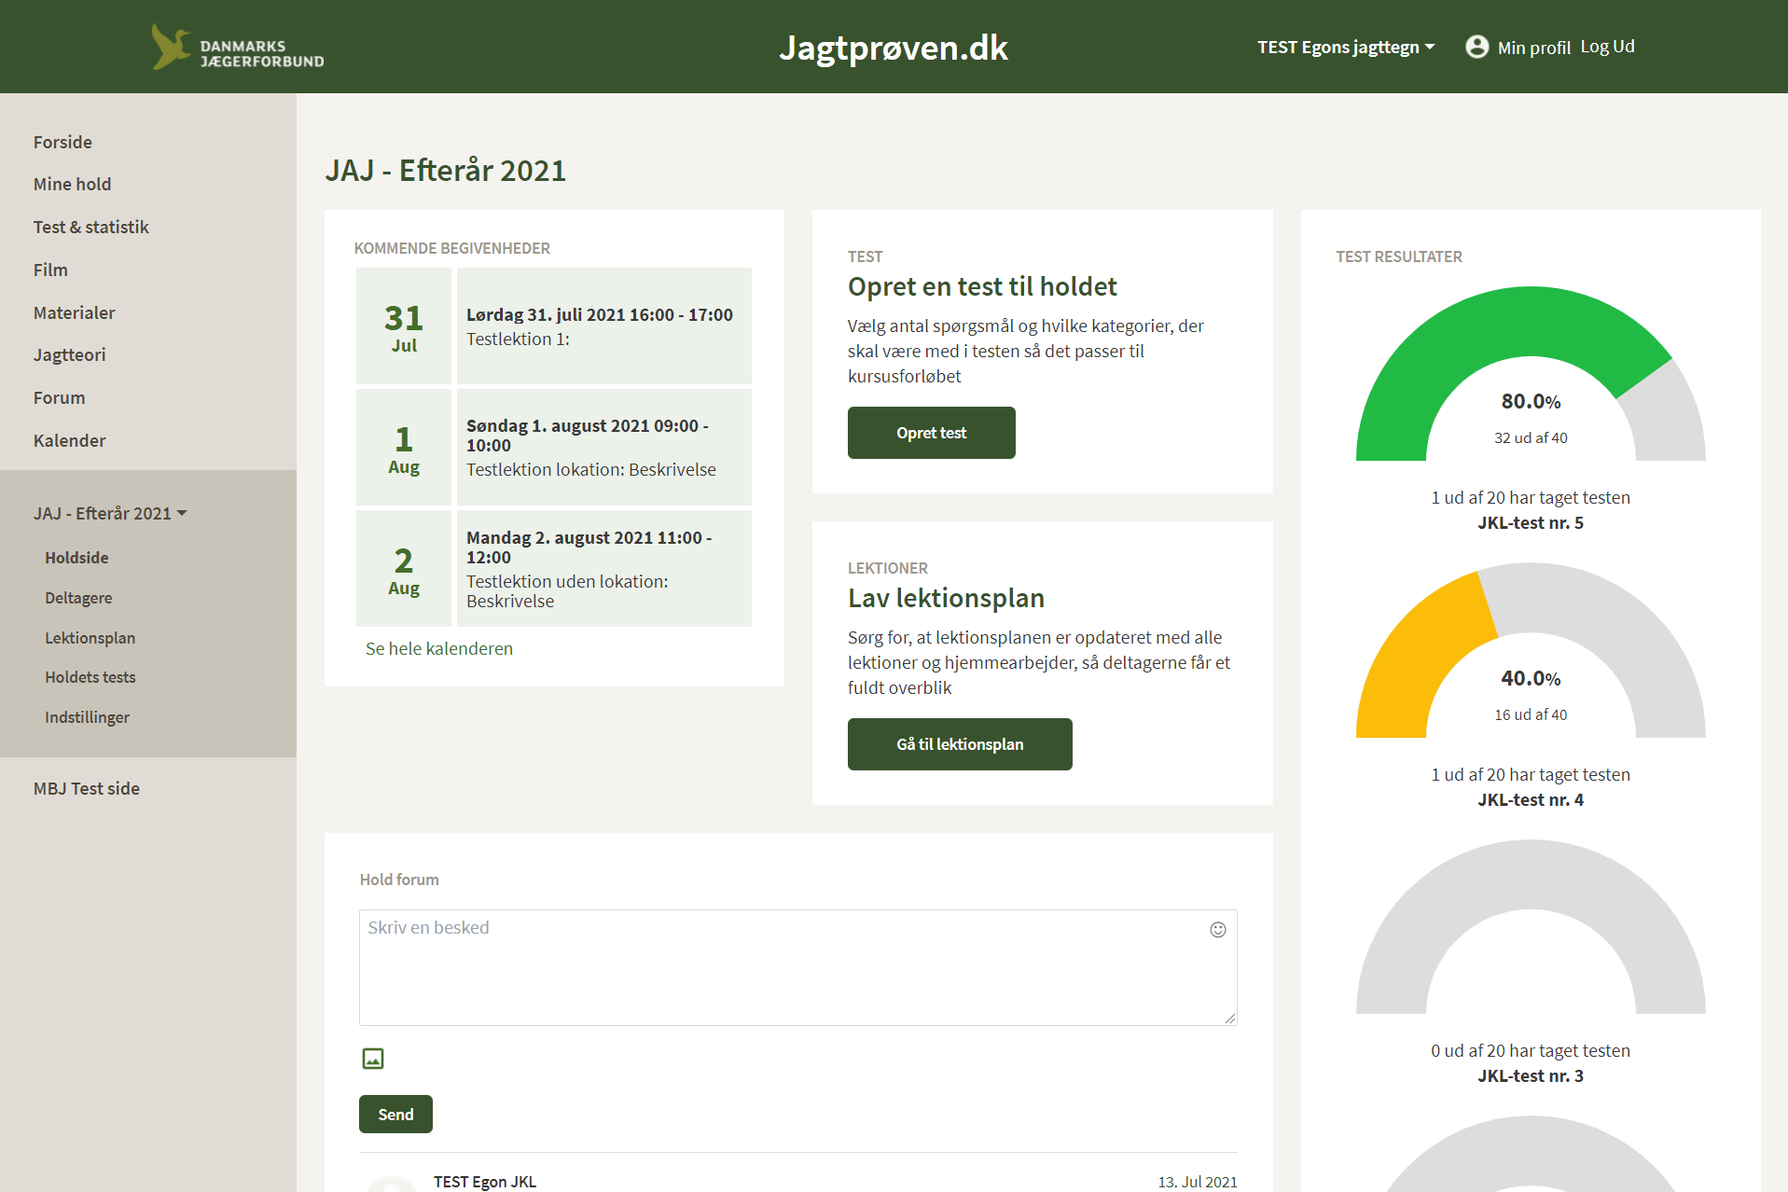Open Lektionsplan submenu item
The image size is (1788, 1192).
tap(90, 638)
